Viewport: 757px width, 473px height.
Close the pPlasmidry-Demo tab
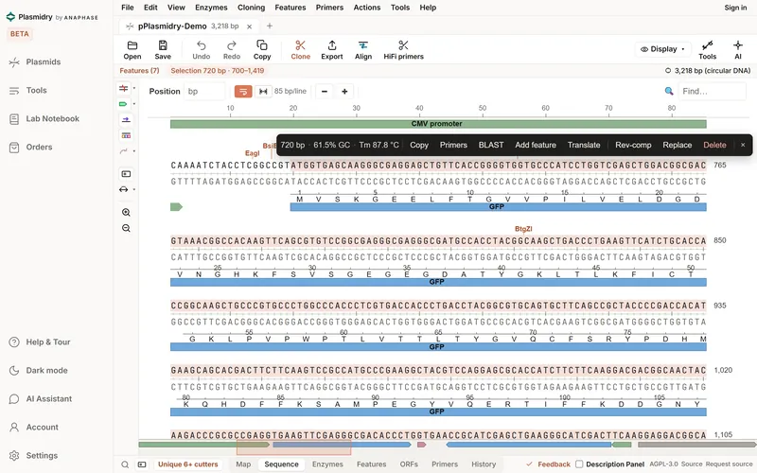tap(249, 26)
